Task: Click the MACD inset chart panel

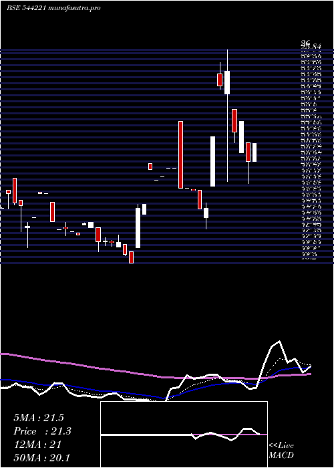Action: pyautogui.click(x=184, y=435)
